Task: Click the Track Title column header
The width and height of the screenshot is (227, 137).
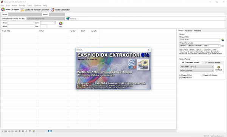Action: pos(20,31)
